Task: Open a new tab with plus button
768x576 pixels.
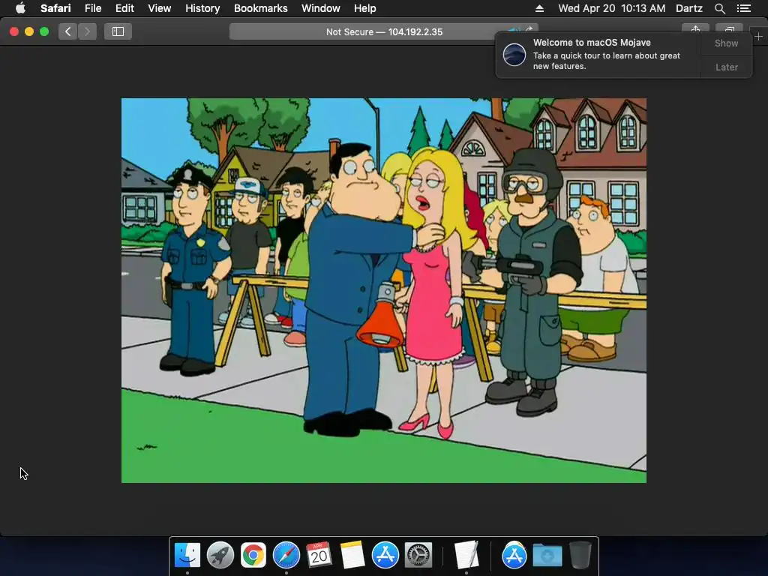Action: tap(758, 36)
